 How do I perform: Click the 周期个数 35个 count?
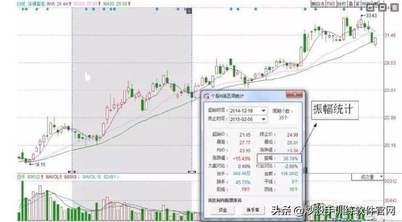283,118
